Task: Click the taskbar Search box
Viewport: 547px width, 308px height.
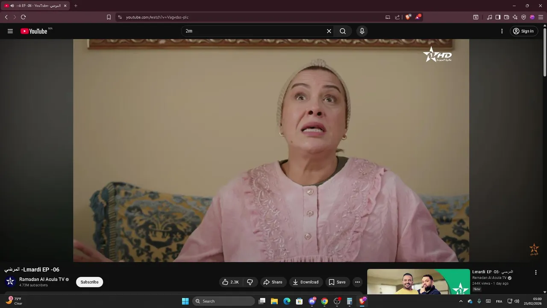Action: pos(224,301)
